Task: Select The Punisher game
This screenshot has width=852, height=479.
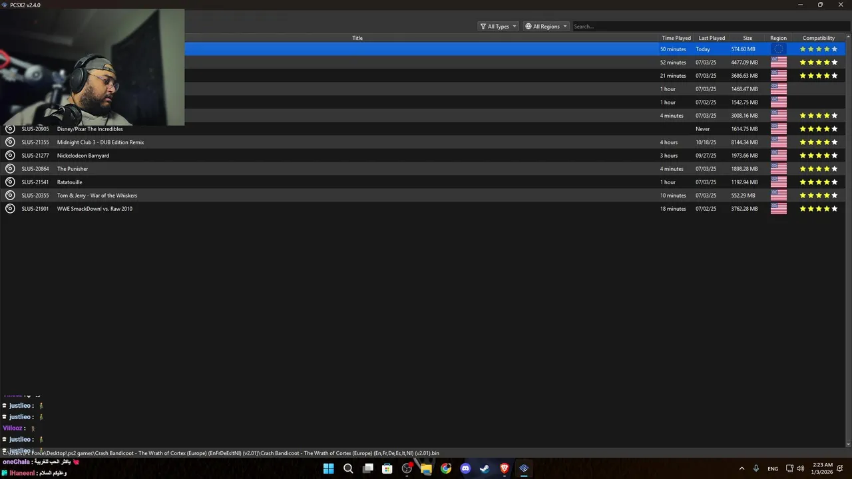Action: click(x=73, y=169)
